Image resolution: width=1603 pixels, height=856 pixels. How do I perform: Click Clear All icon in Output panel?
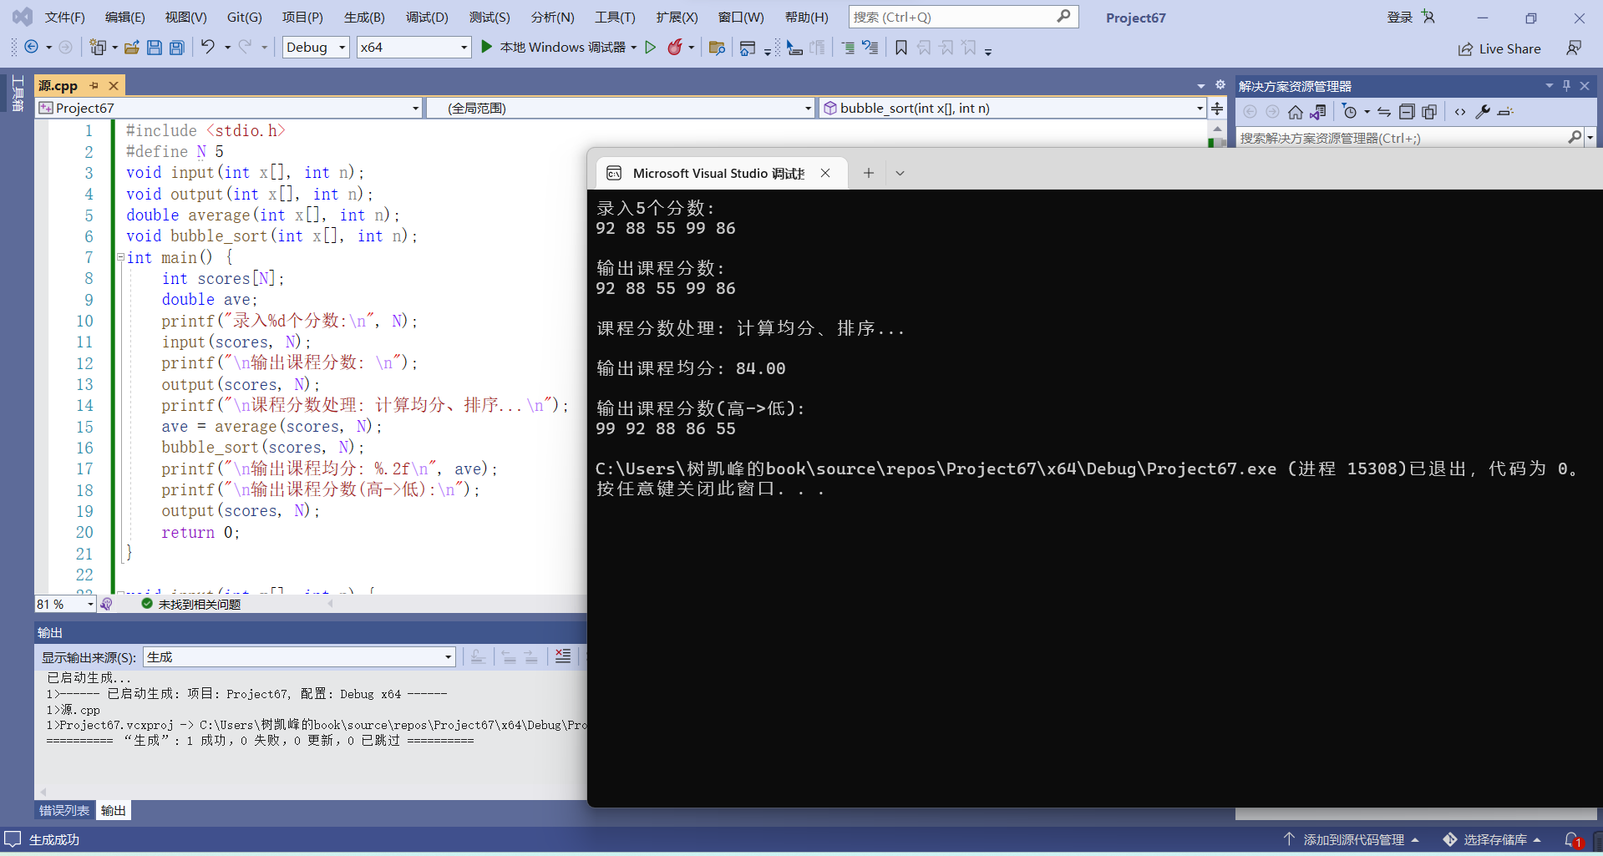[563, 656]
